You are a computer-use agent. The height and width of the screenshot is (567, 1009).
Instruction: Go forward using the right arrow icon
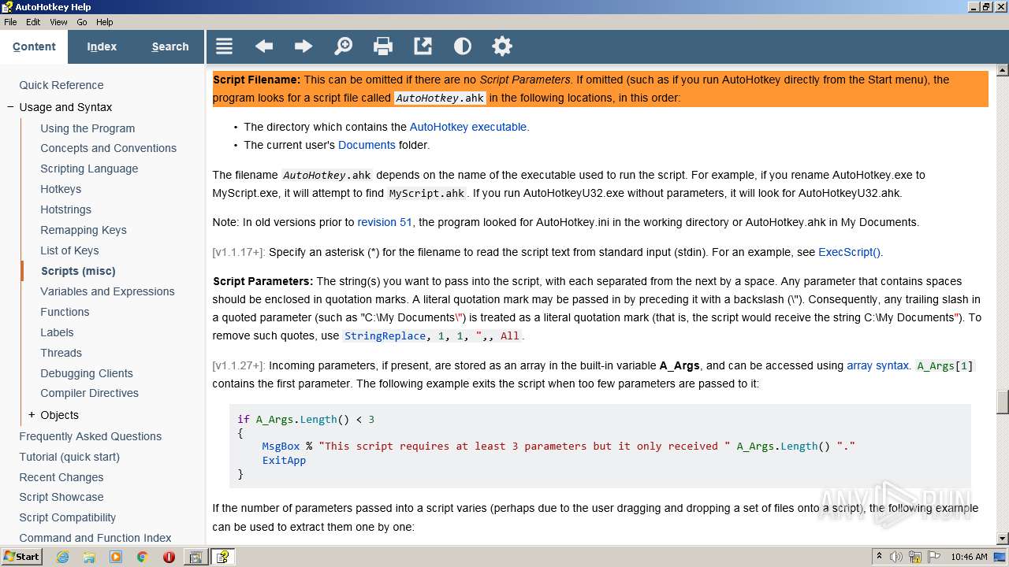(x=303, y=46)
